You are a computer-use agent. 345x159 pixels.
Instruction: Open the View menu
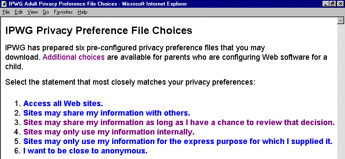coord(33,12)
